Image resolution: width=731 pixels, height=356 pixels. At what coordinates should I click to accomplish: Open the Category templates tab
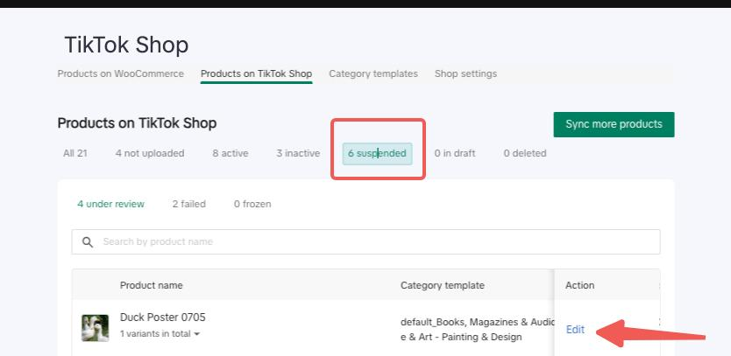tap(373, 73)
